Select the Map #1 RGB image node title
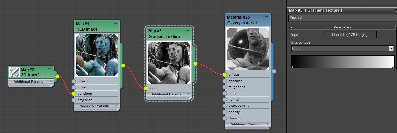The width and height of the screenshot is (397, 133). click(87, 27)
